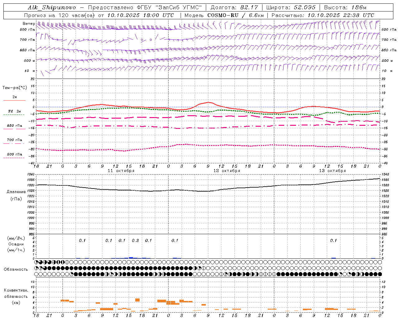This screenshot has width=398, height=318.
Task: Click the (гПа) pressure unit label
Action: tap(16, 199)
